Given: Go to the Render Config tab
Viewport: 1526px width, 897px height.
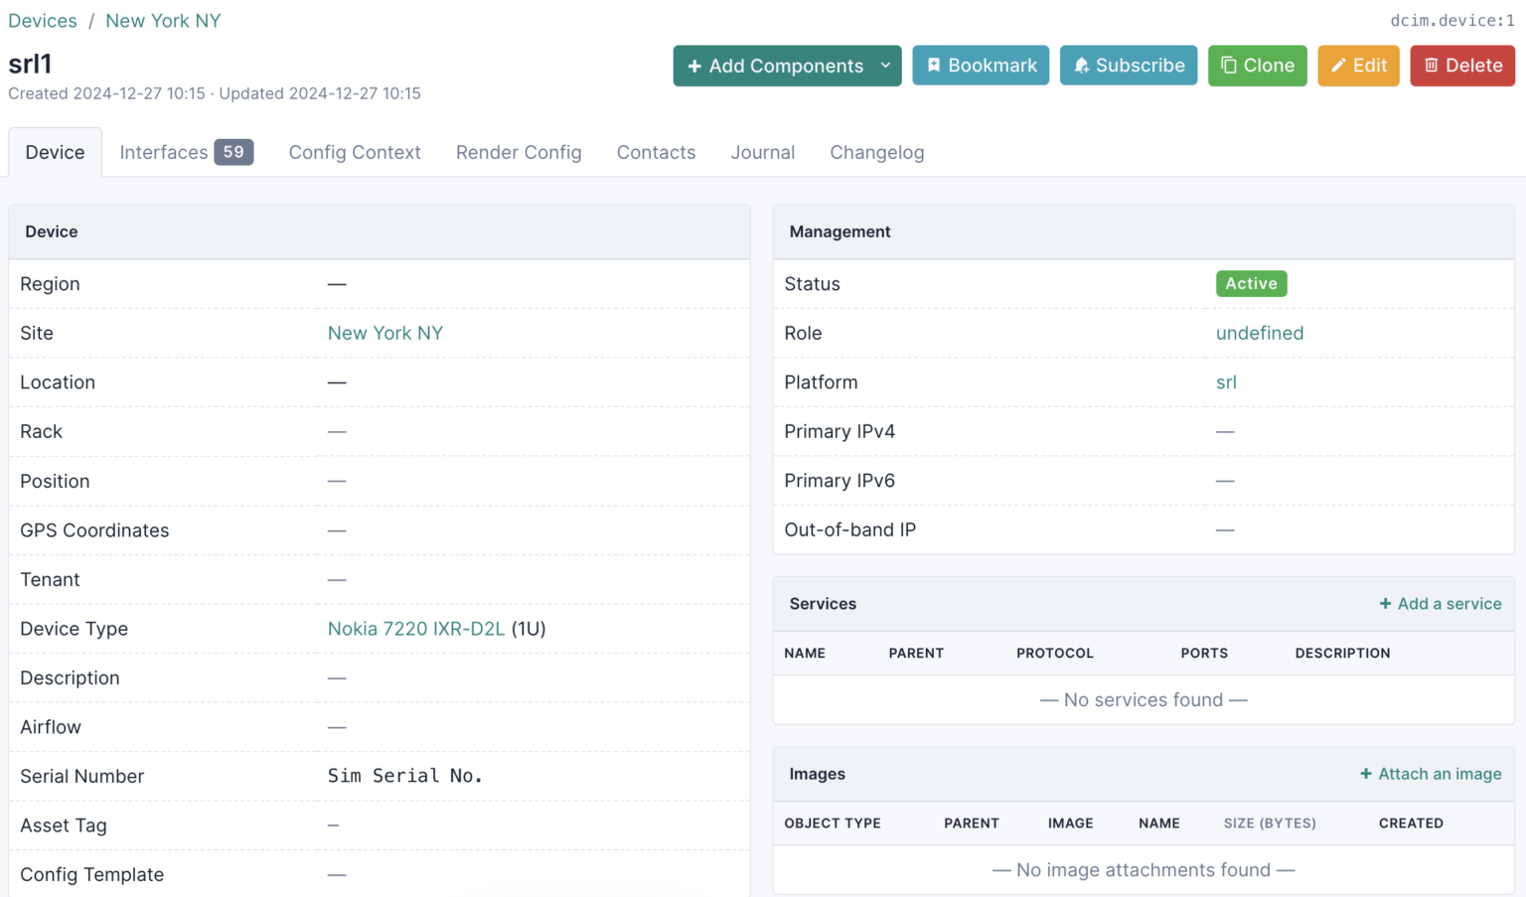Looking at the screenshot, I should [x=519, y=152].
